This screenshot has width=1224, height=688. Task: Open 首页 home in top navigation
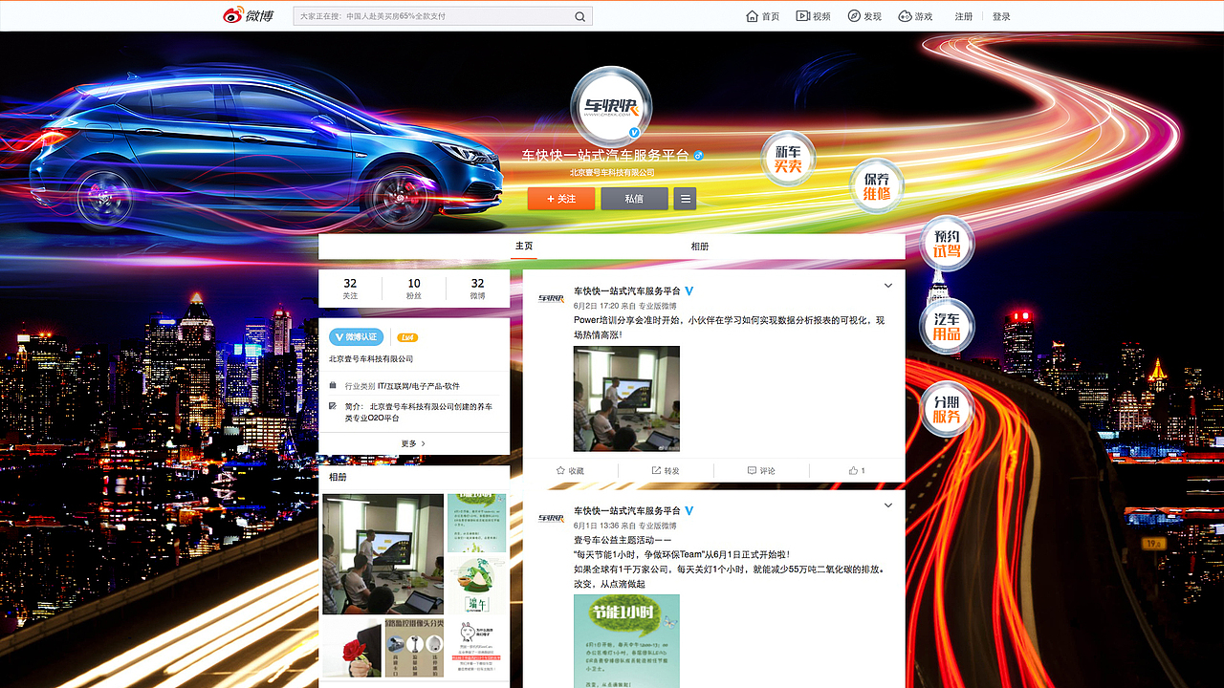(763, 16)
